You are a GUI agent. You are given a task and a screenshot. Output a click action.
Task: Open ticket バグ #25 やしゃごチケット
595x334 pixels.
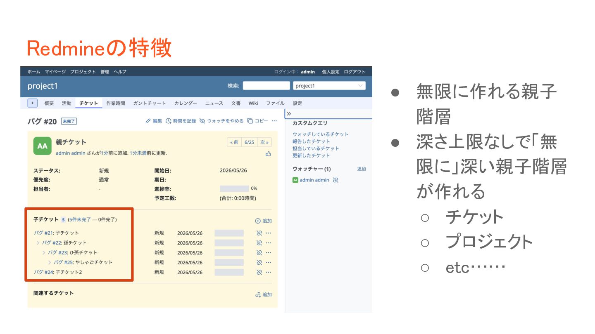pyautogui.click(x=63, y=263)
